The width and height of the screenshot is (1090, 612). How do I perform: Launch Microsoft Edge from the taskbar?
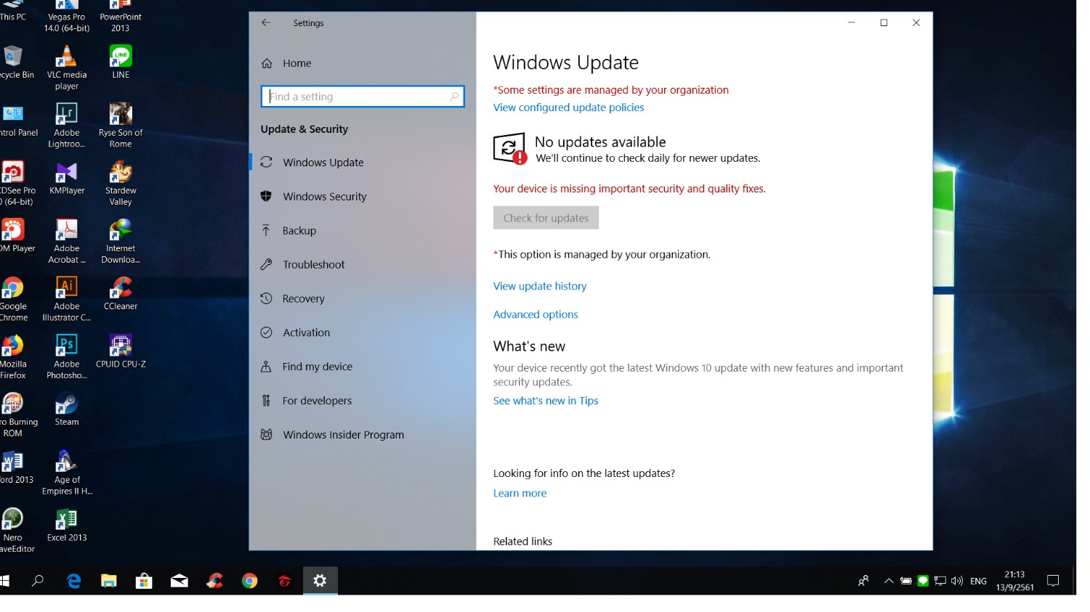pyautogui.click(x=73, y=581)
